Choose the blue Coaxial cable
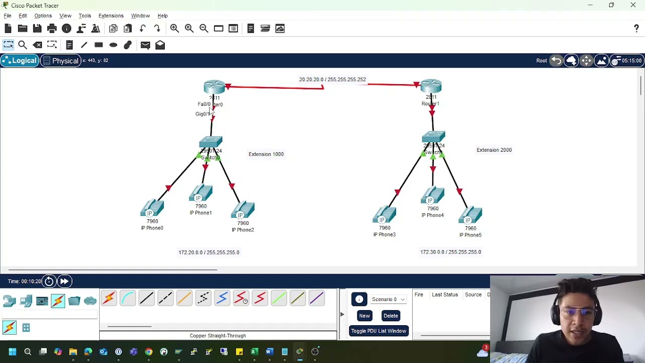The height and width of the screenshot is (363, 645). tap(222, 298)
